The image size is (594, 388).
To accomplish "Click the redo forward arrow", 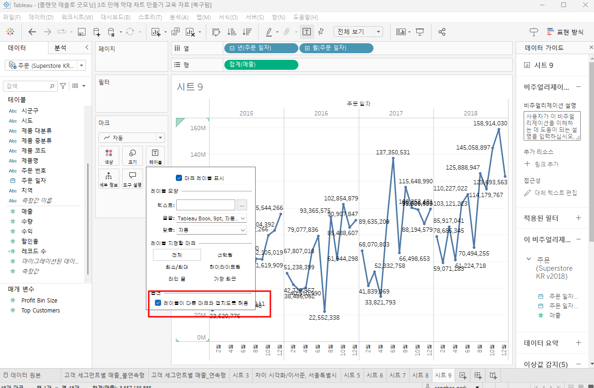I will [47, 32].
